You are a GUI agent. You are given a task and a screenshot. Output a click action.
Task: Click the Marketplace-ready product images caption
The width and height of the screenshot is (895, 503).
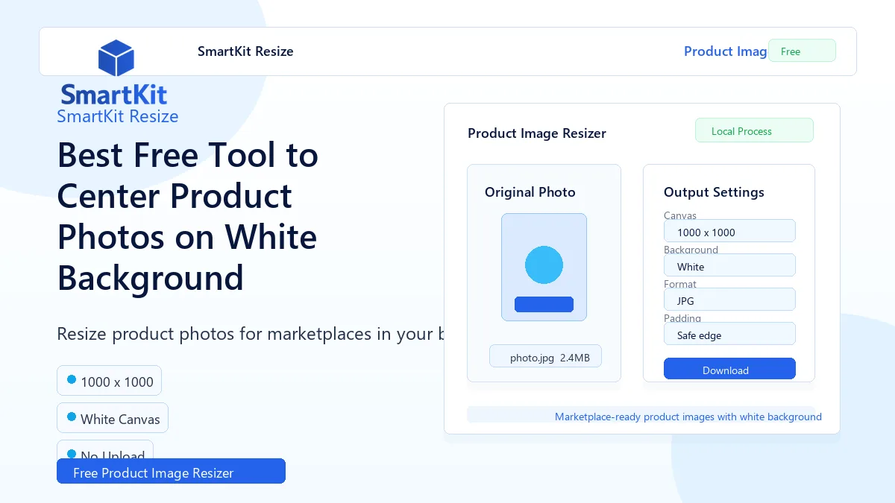(688, 417)
